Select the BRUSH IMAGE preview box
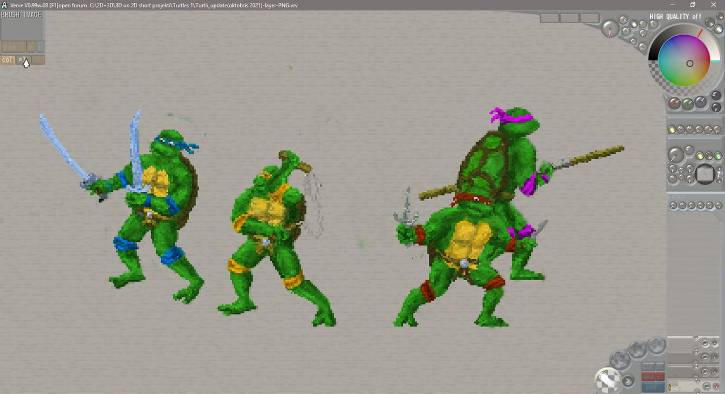725x394 pixels. (x=22, y=26)
